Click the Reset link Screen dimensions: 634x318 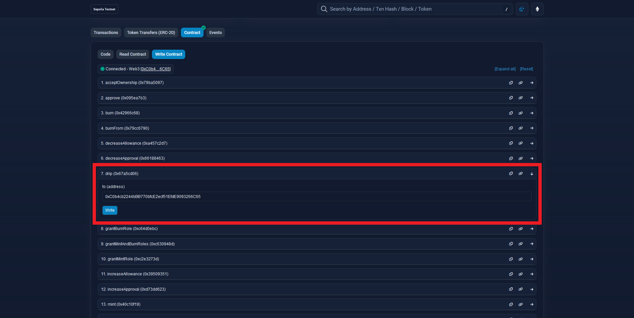coord(526,69)
